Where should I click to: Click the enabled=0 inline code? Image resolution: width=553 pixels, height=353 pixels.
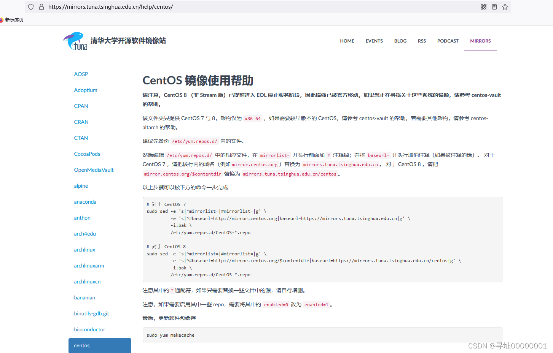click(276, 305)
